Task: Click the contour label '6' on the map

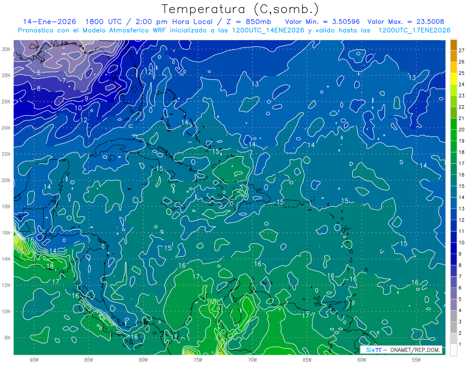Action: pos(39,73)
